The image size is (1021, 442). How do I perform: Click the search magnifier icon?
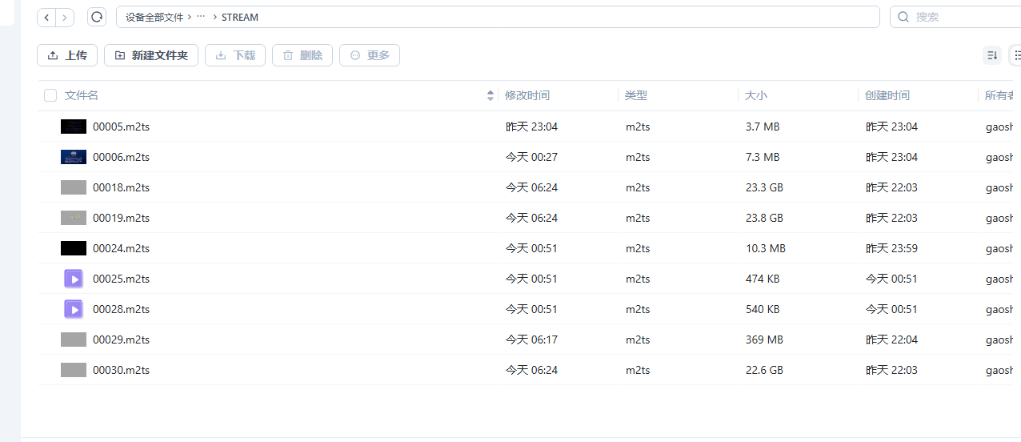(x=903, y=17)
